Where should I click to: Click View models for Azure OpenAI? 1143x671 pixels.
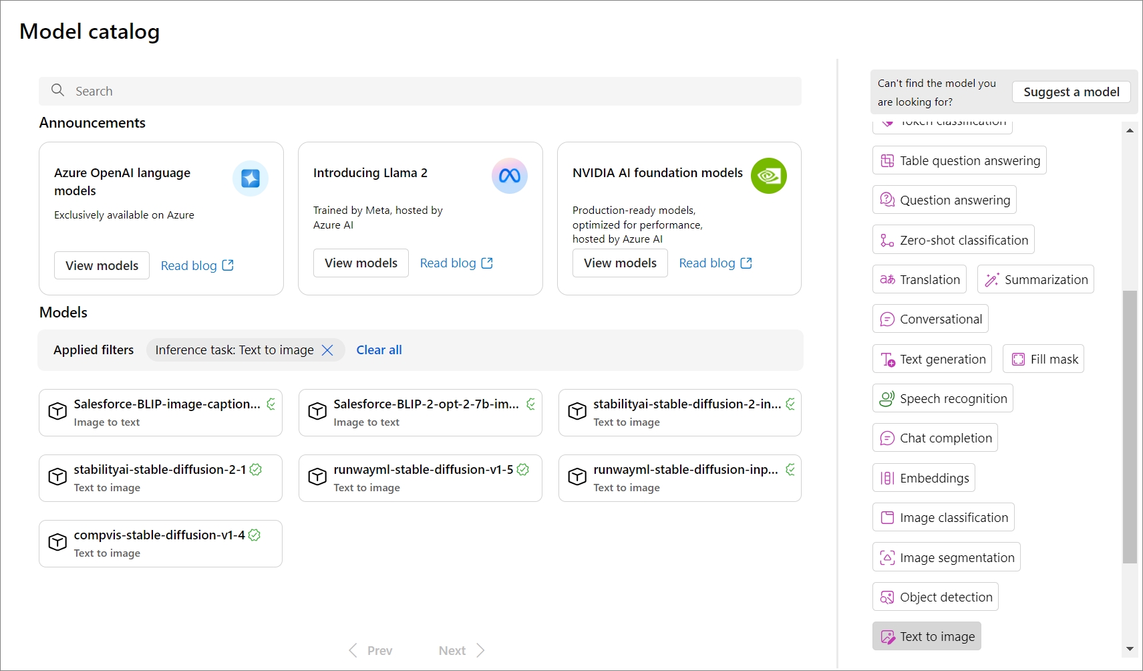(x=102, y=265)
